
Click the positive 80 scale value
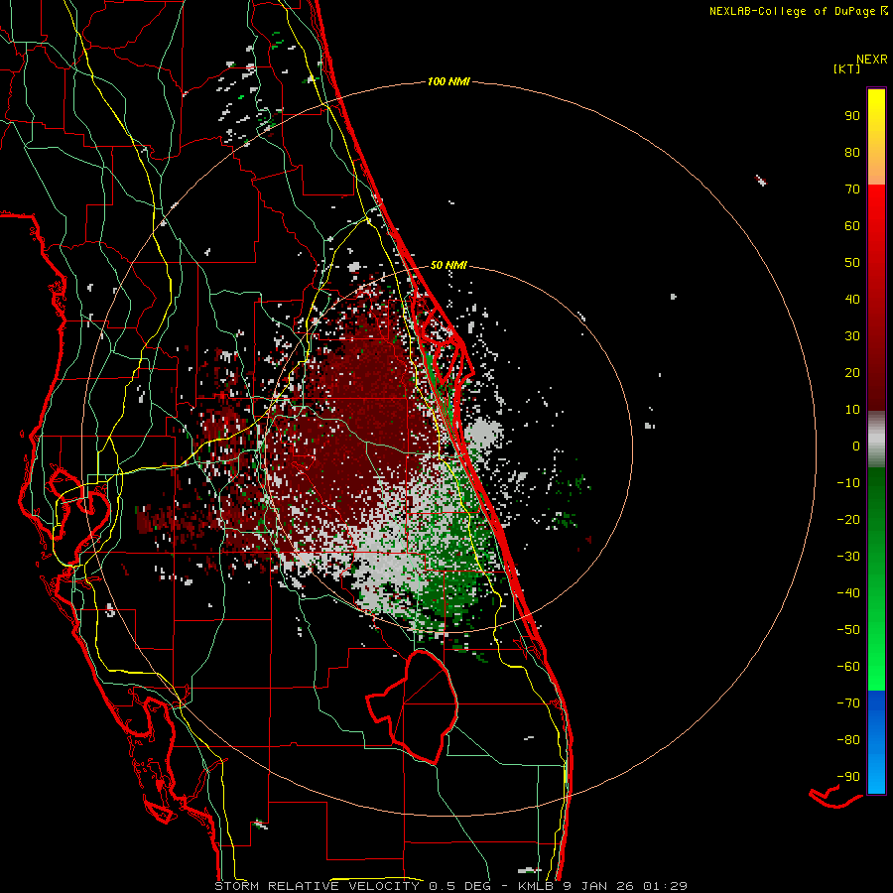(852, 152)
